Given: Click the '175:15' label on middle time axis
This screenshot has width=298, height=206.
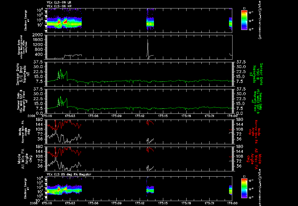Looking at the screenshot, I should coord(163,116).
